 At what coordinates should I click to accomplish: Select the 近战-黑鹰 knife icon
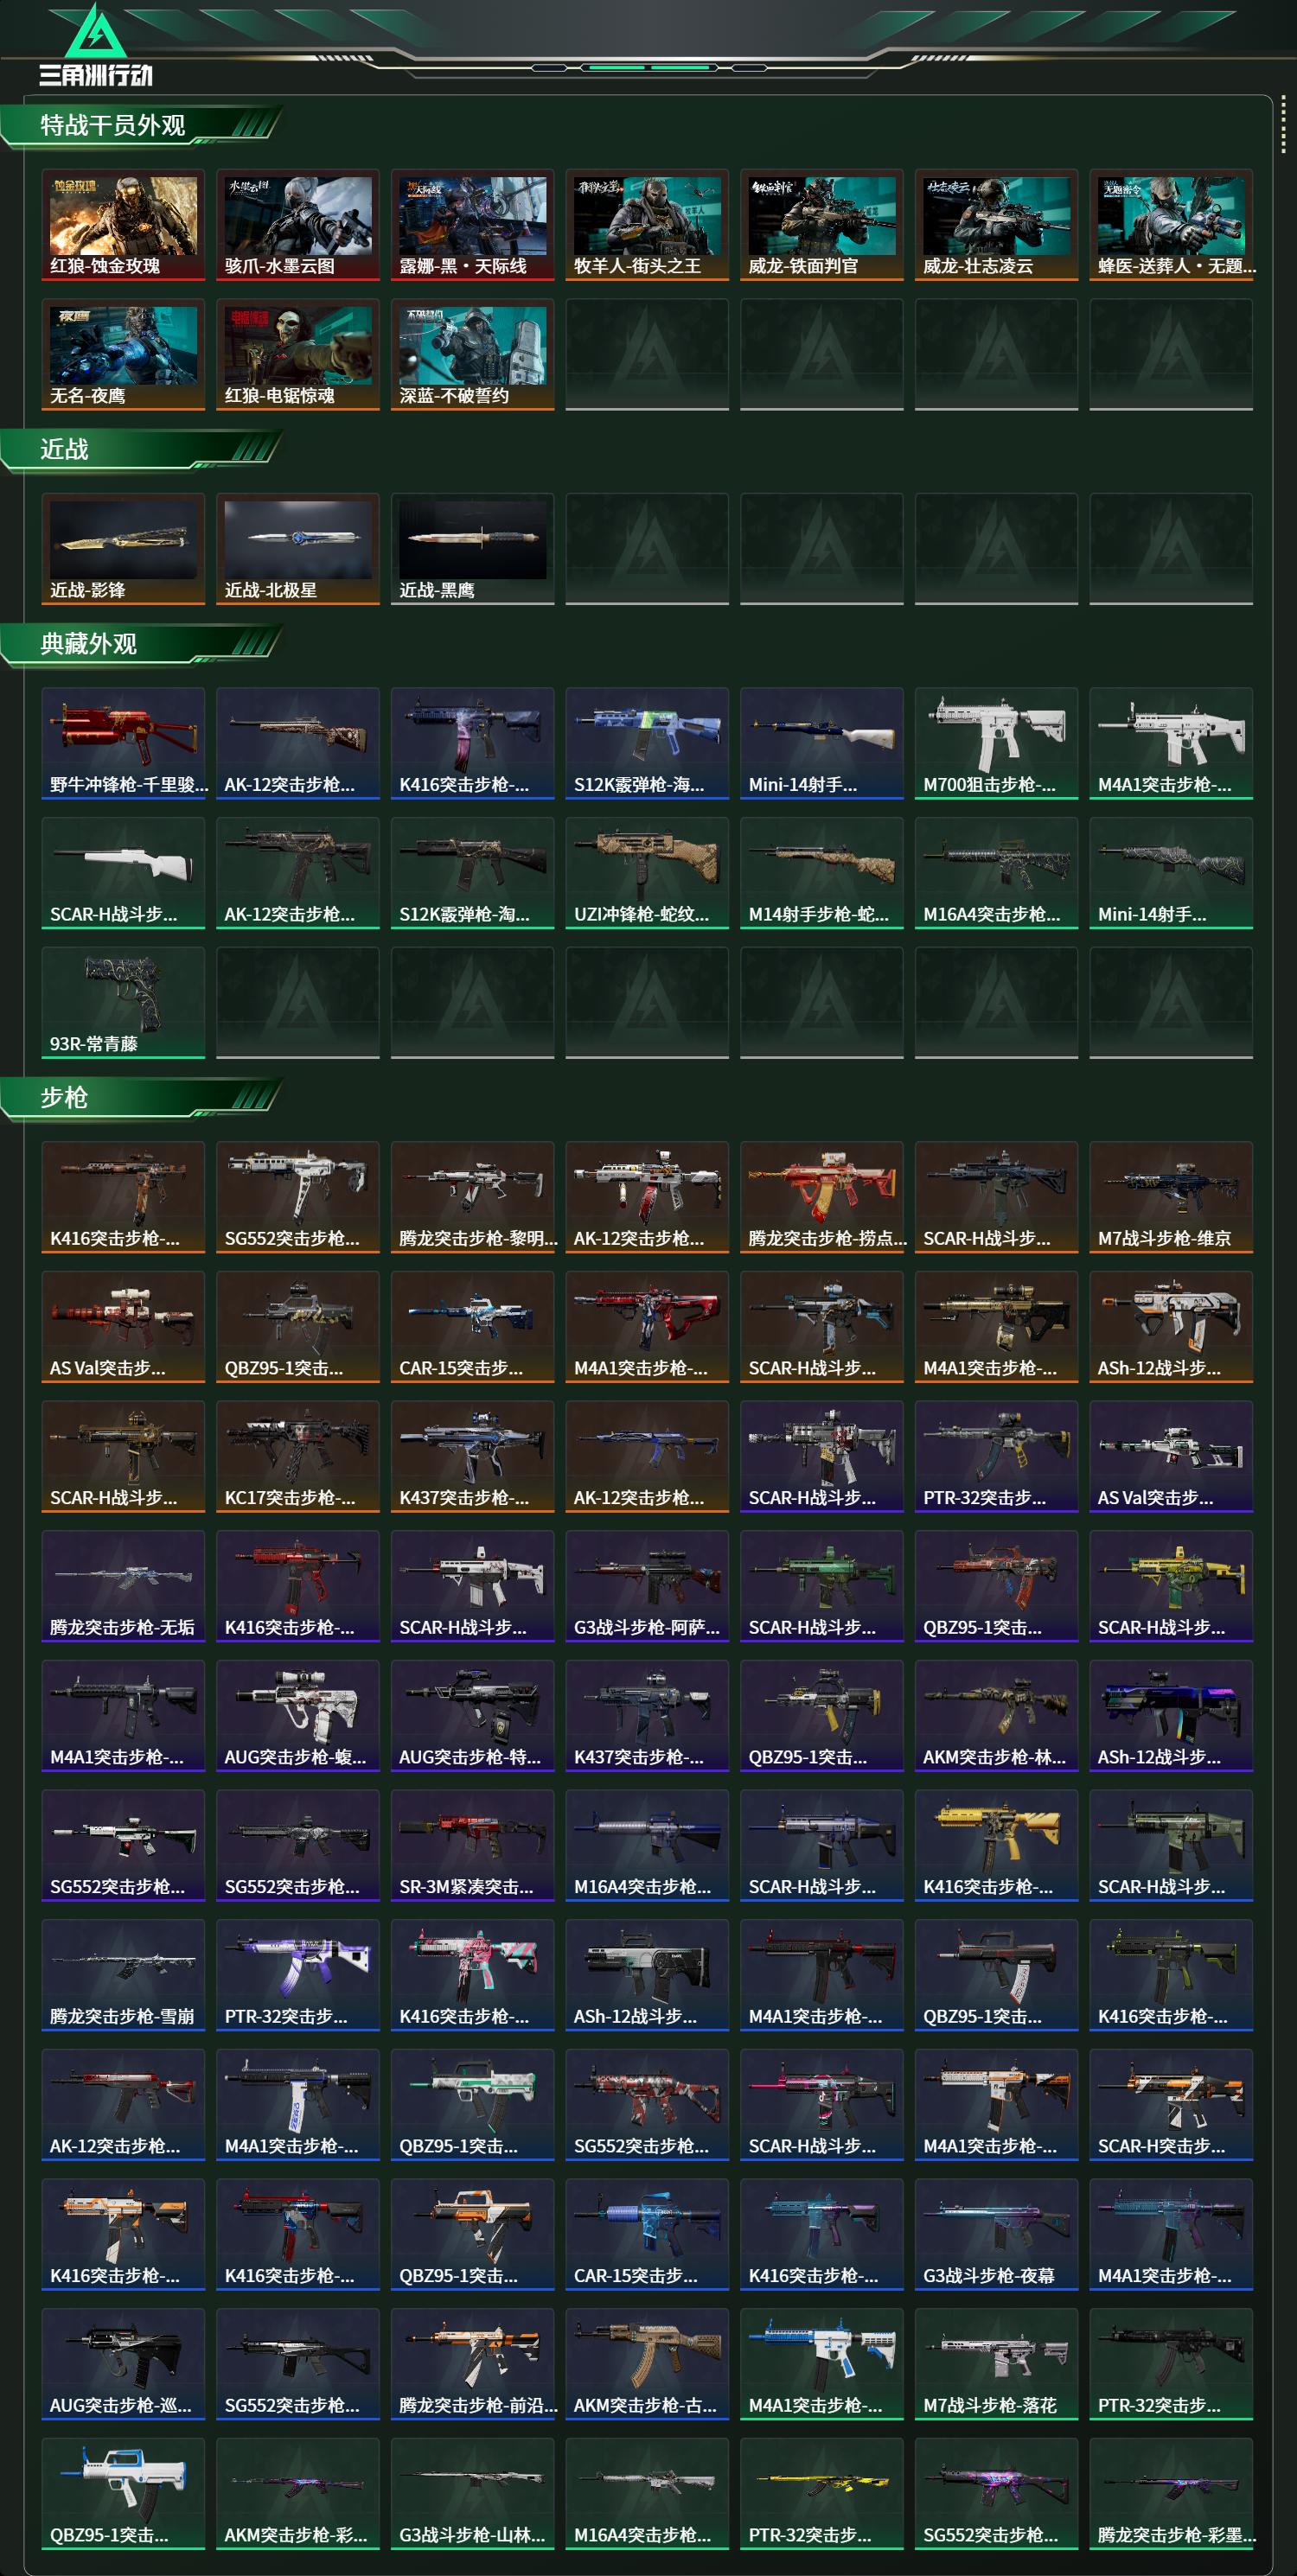point(472,549)
